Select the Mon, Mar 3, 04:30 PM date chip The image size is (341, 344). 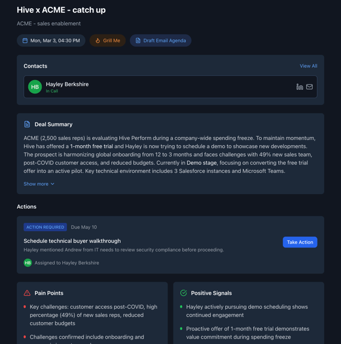[51, 41]
